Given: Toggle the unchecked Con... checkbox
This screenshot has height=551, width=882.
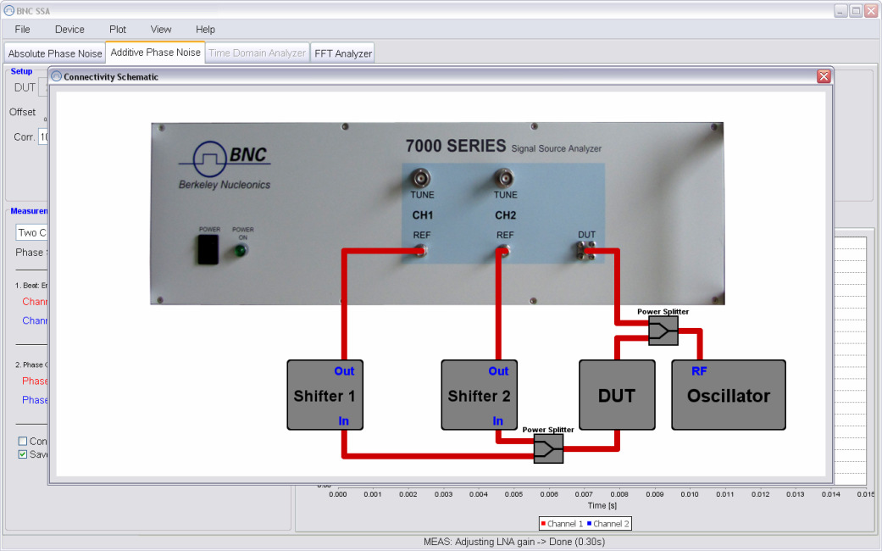Looking at the screenshot, I should click(x=23, y=442).
